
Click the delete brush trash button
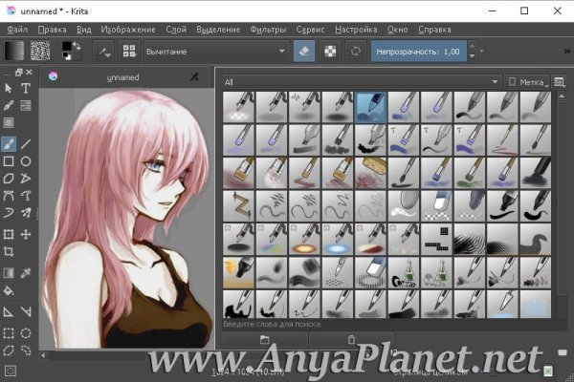click(351, 340)
